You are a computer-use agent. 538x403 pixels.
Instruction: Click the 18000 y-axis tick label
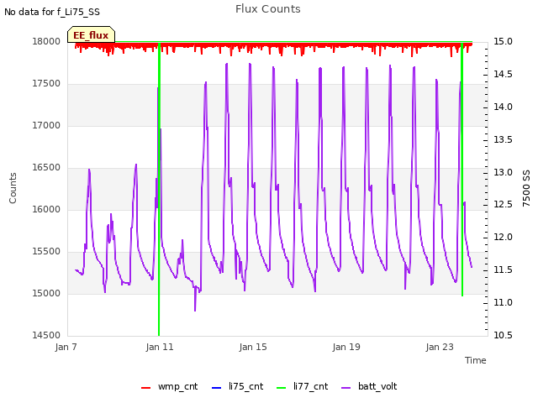click(46, 42)
